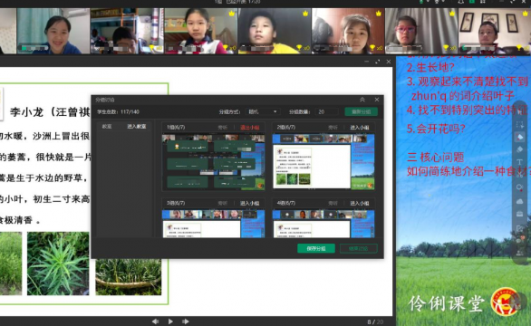
Task: Open the cloud storage icon in the toolbar
Action: pyautogui.click(x=520, y=201)
